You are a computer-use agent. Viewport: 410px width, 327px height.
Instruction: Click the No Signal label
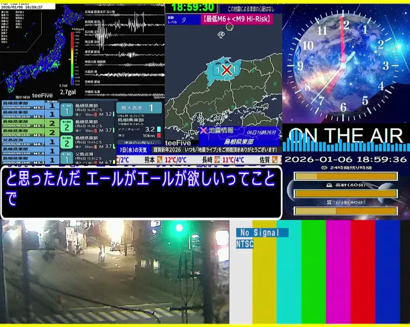tap(262, 232)
